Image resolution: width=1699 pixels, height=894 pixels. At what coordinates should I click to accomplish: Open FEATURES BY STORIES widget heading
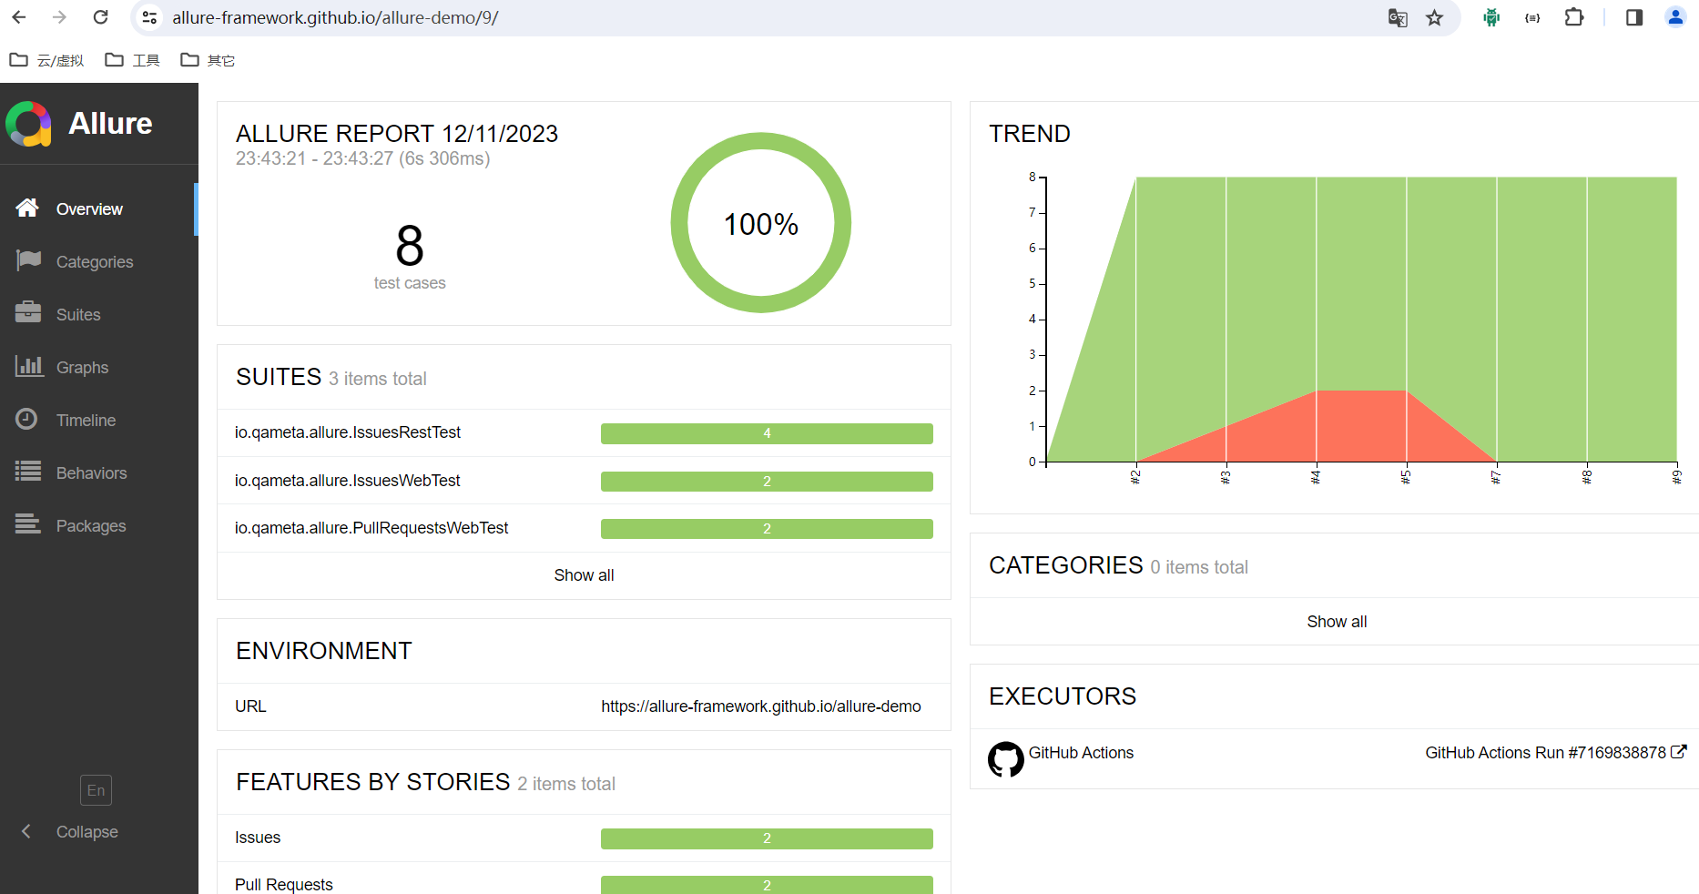372,782
